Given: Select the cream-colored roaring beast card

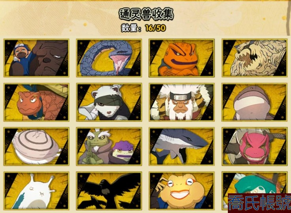Looking at the screenshot, I should point(254,58).
